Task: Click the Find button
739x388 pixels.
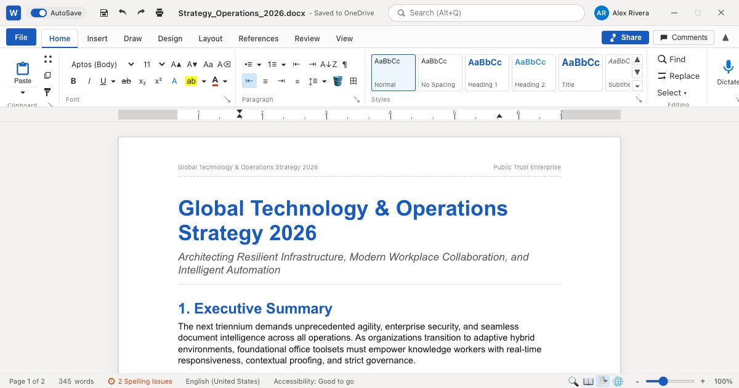Action: [x=671, y=59]
